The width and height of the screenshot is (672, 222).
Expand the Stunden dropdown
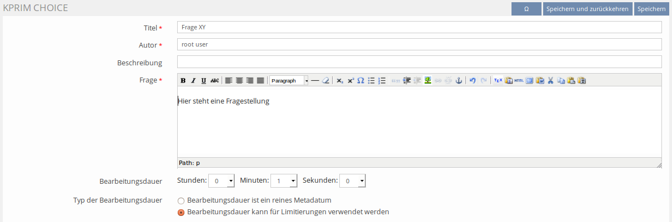[x=222, y=181]
